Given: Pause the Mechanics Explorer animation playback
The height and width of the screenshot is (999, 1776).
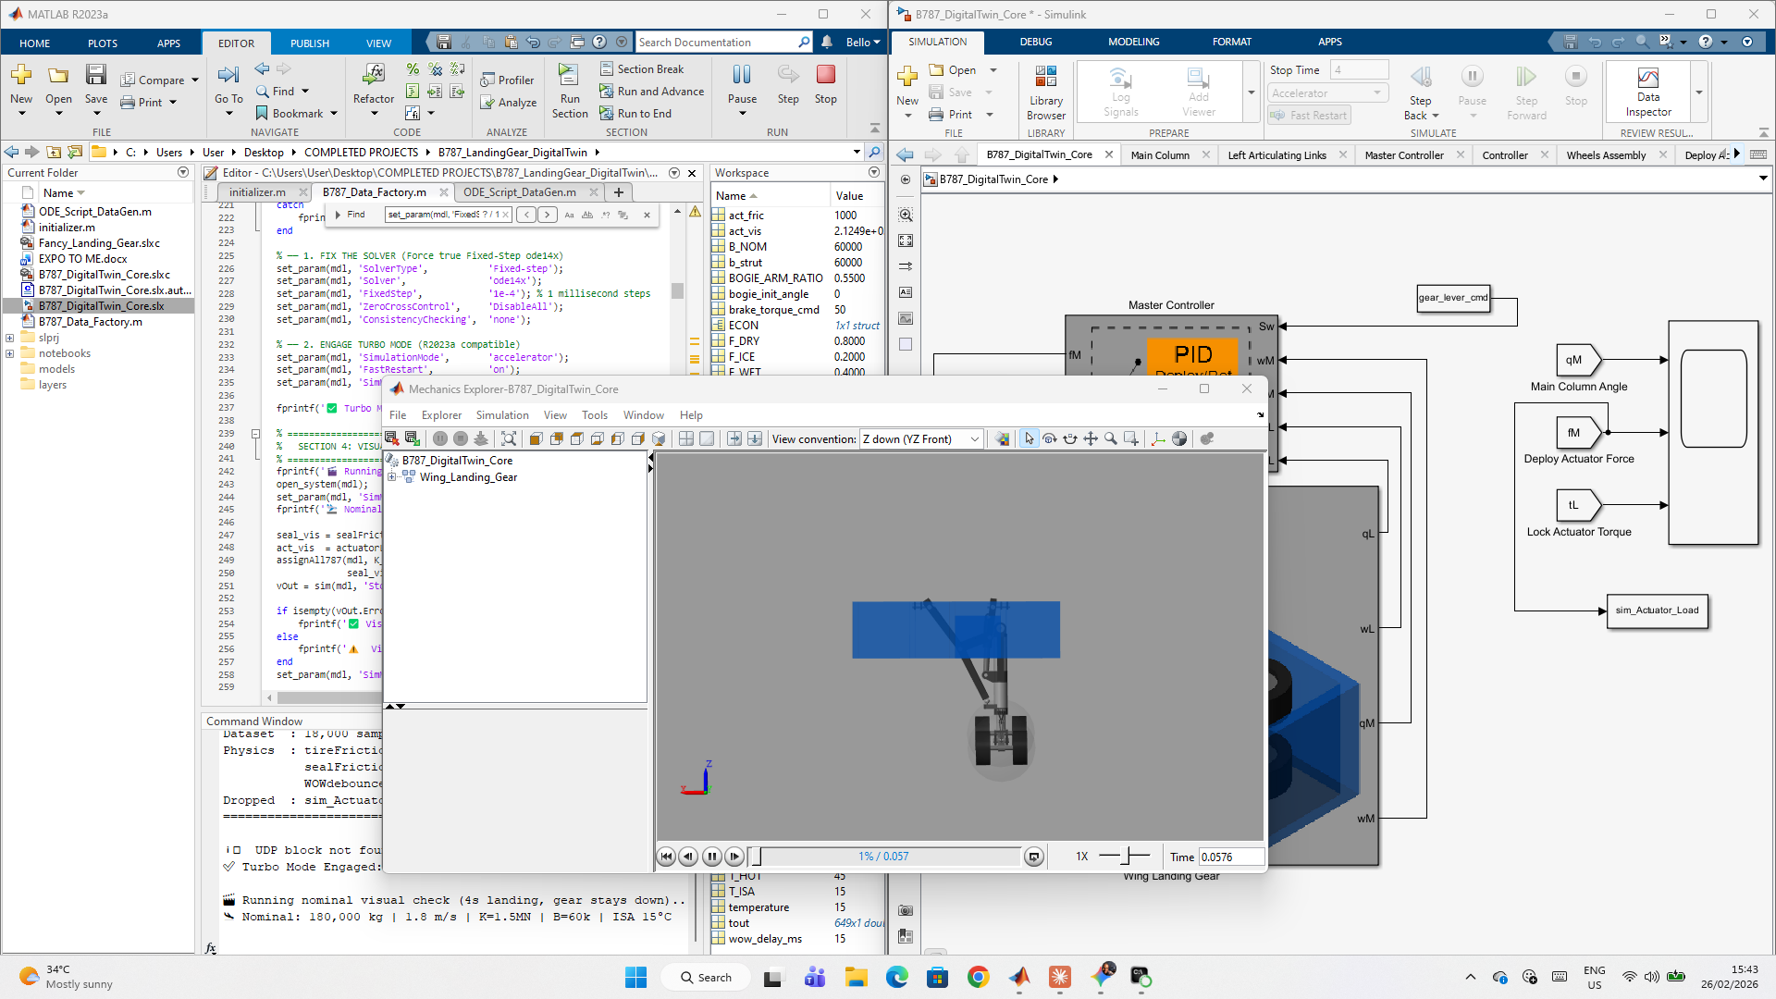Looking at the screenshot, I should pos(711,857).
